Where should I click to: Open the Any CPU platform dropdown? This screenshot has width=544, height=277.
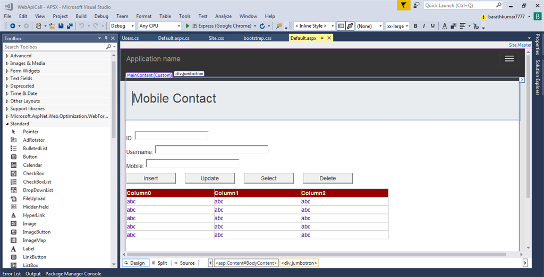159,26
